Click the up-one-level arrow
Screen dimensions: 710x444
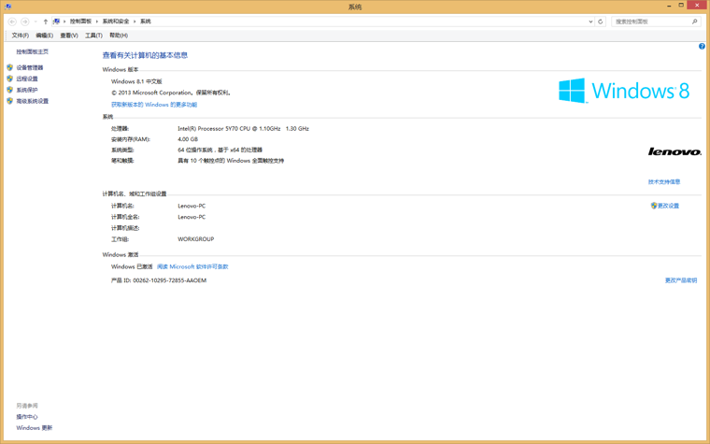pyautogui.click(x=45, y=21)
